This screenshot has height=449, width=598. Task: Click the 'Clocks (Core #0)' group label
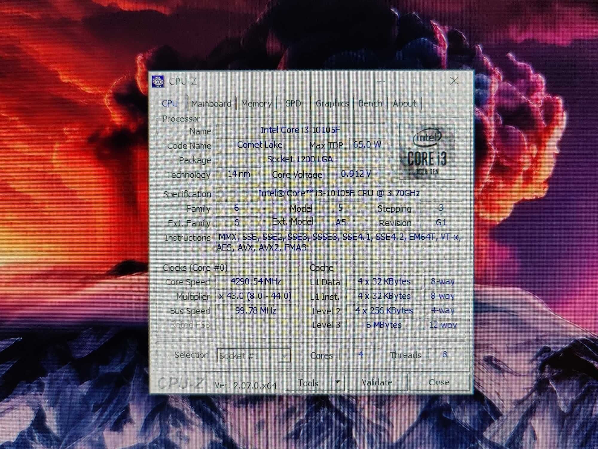(195, 267)
